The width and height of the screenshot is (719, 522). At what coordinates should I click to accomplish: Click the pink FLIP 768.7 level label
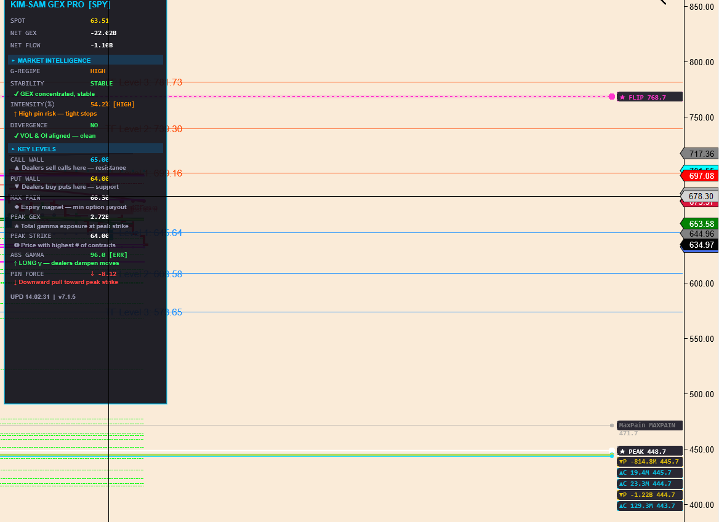coord(649,97)
